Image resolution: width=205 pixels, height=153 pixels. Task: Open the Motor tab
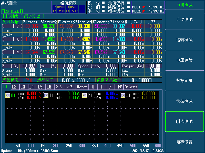point(82,87)
